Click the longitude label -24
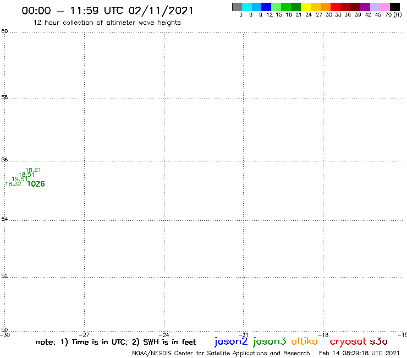The height and width of the screenshot is (358, 407). coord(164,335)
